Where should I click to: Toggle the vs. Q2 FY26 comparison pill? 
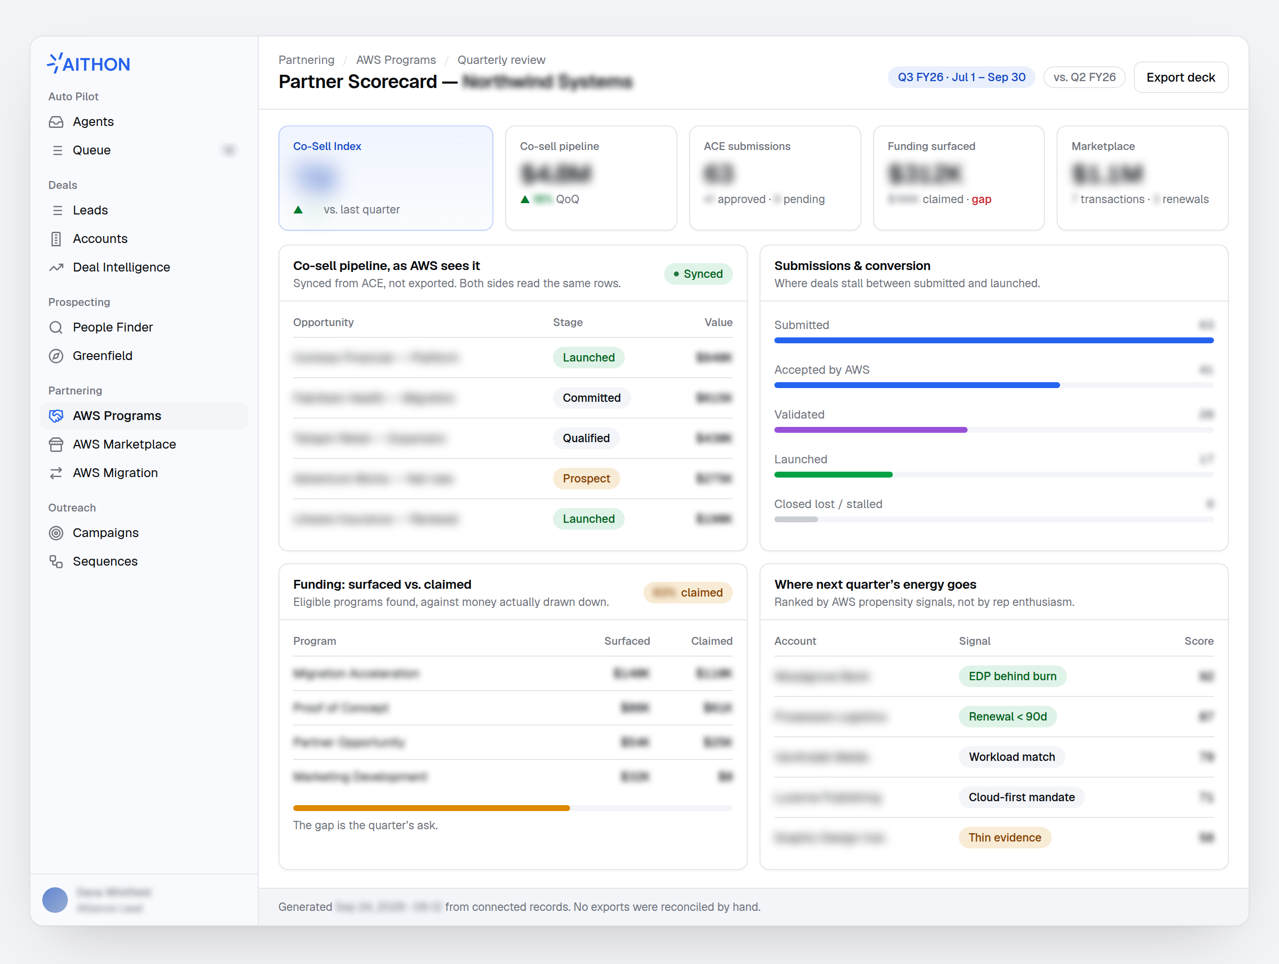(1084, 77)
